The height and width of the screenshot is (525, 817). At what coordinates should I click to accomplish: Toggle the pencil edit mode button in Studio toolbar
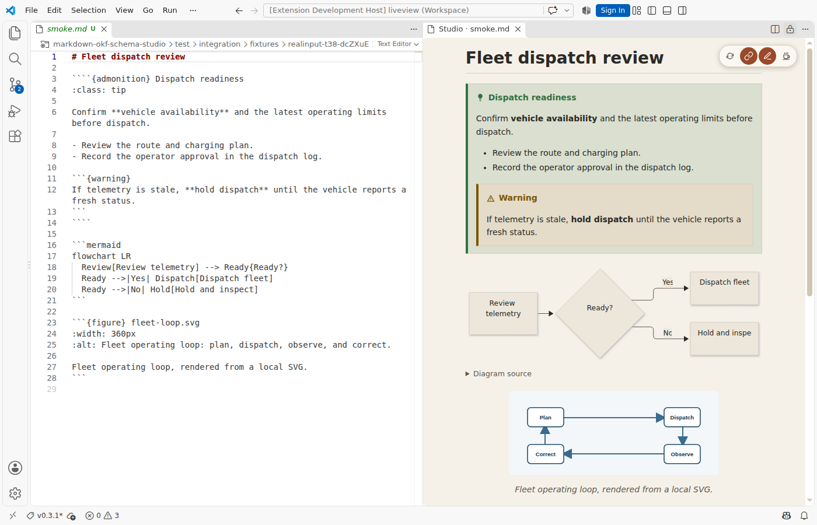[767, 56]
